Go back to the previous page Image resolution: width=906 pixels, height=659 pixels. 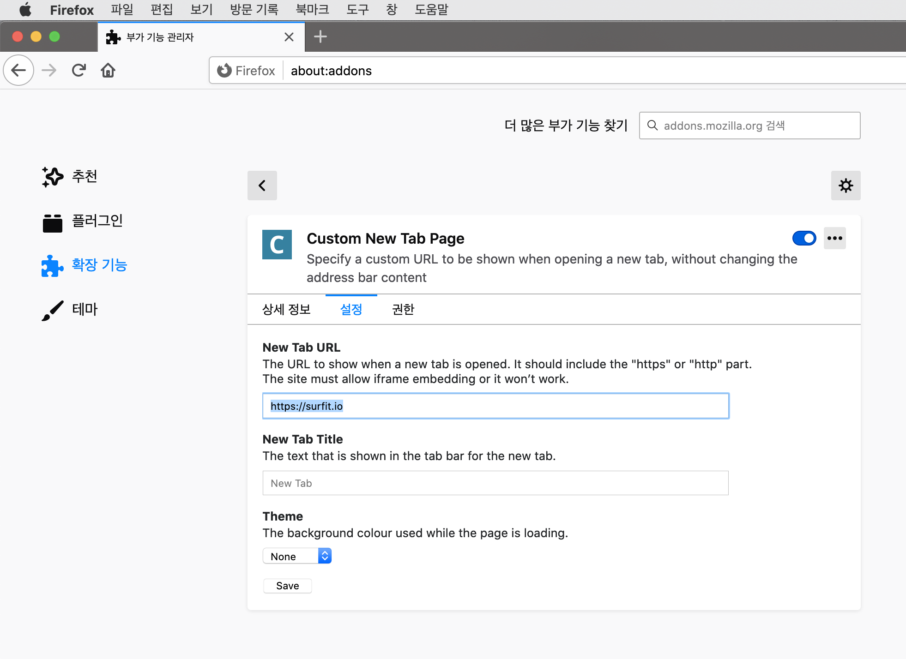[18, 70]
